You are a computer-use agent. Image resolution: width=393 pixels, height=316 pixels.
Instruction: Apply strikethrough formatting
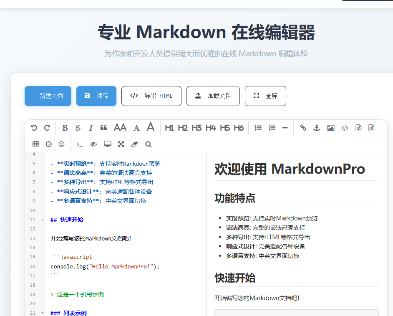coord(78,128)
